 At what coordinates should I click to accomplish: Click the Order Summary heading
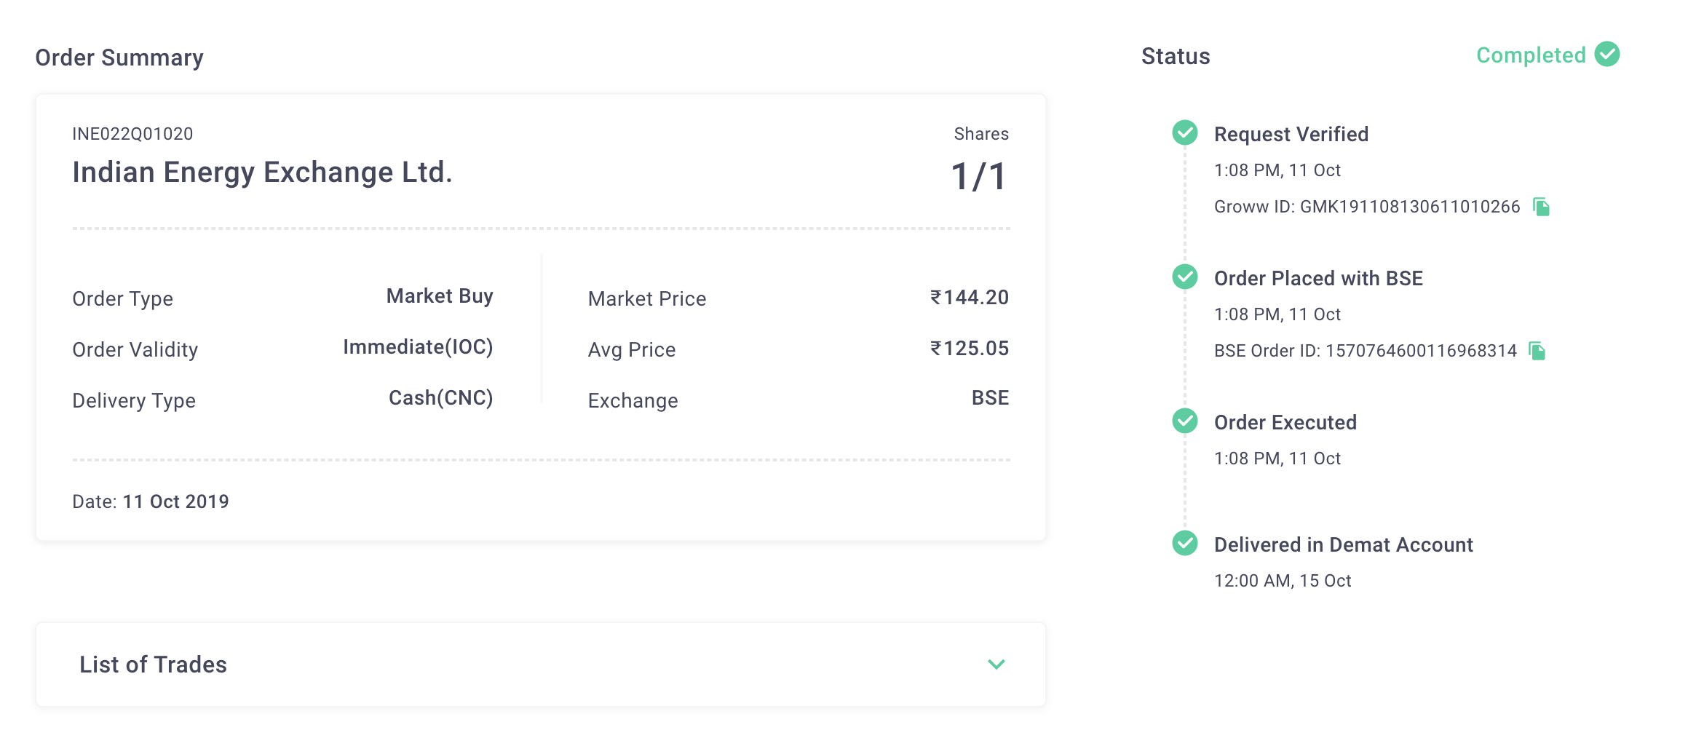pyautogui.click(x=119, y=57)
